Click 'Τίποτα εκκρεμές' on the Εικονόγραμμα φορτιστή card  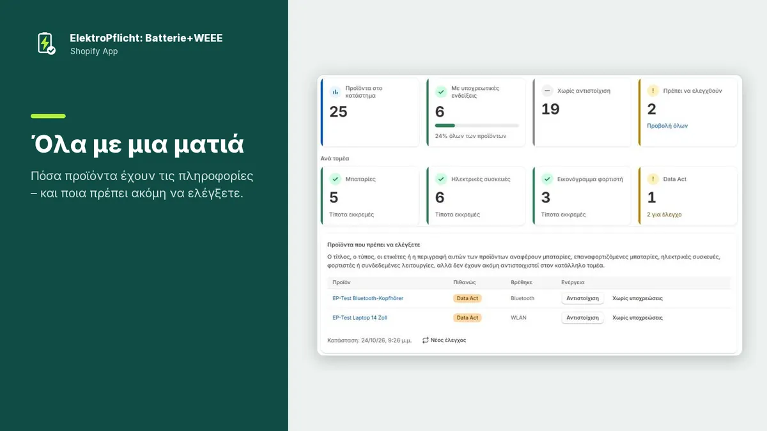click(564, 215)
